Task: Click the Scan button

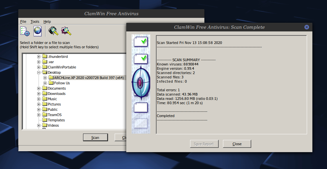Action: click(95, 138)
